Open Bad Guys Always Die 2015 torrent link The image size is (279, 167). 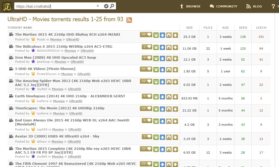[72, 122]
